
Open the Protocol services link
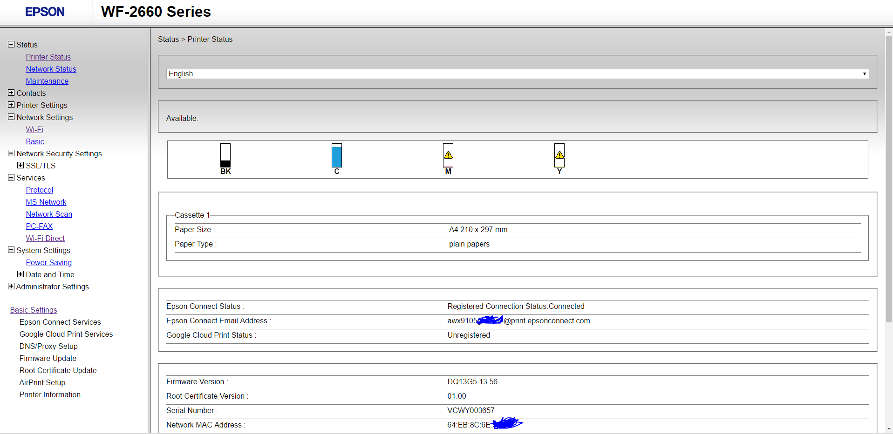pos(40,190)
